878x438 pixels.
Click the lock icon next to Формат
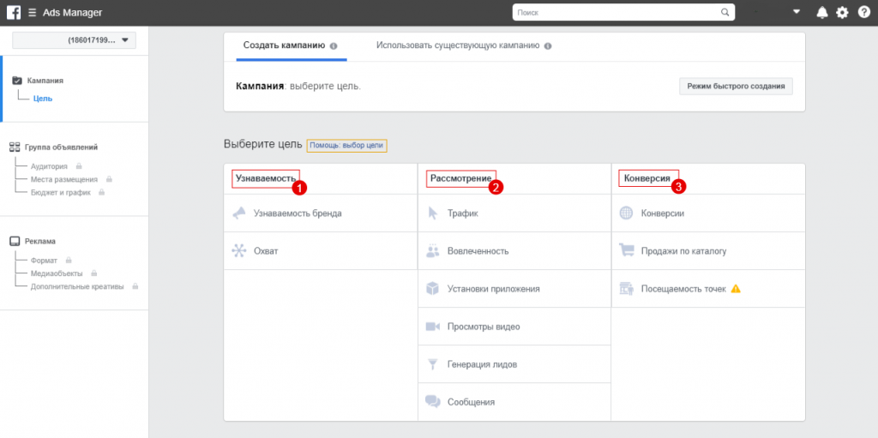pos(69,260)
